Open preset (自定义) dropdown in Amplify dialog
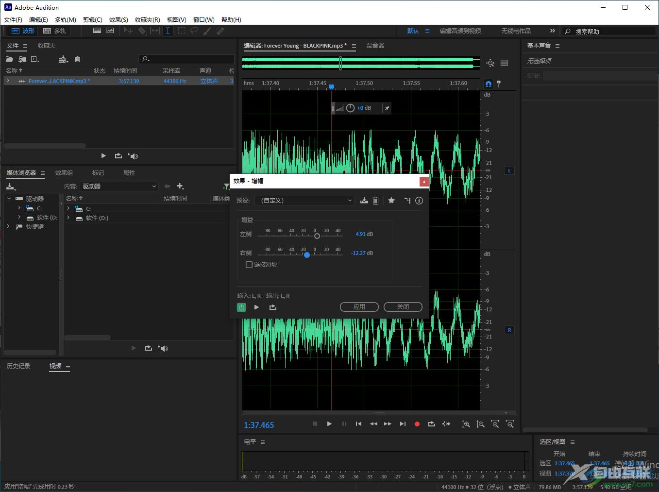This screenshot has height=492, width=659. point(304,200)
